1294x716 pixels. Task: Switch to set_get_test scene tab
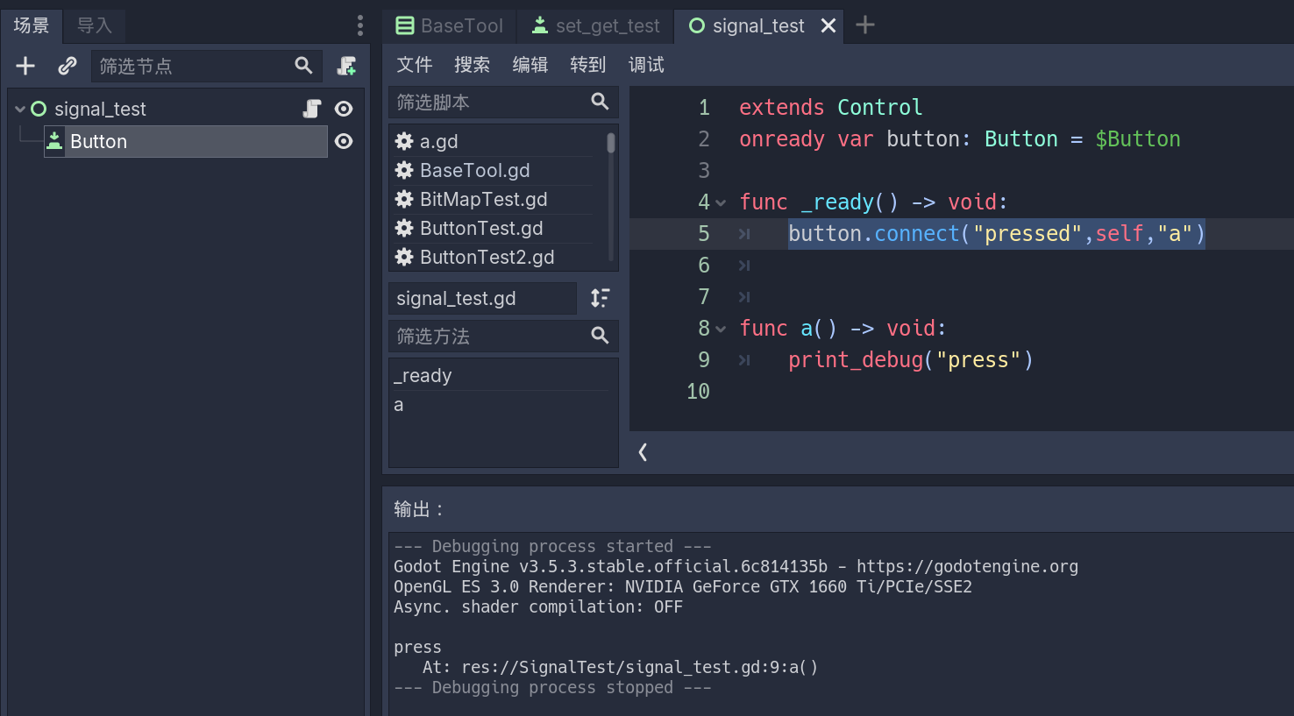[595, 25]
